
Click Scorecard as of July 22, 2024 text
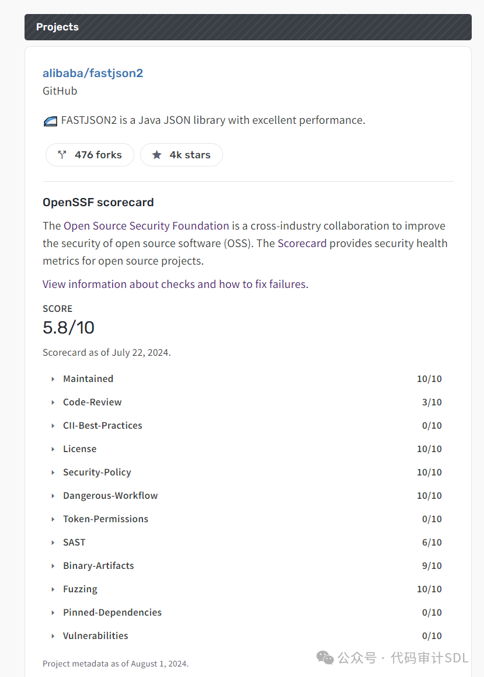pyautogui.click(x=106, y=352)
